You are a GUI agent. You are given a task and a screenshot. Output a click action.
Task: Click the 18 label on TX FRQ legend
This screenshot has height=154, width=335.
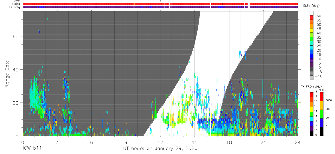coord(316,92)
